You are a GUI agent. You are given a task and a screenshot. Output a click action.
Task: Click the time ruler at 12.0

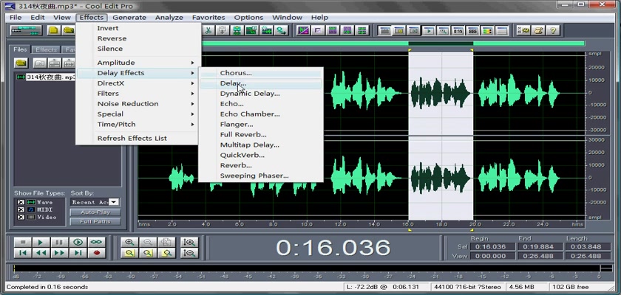click(340, 224)
